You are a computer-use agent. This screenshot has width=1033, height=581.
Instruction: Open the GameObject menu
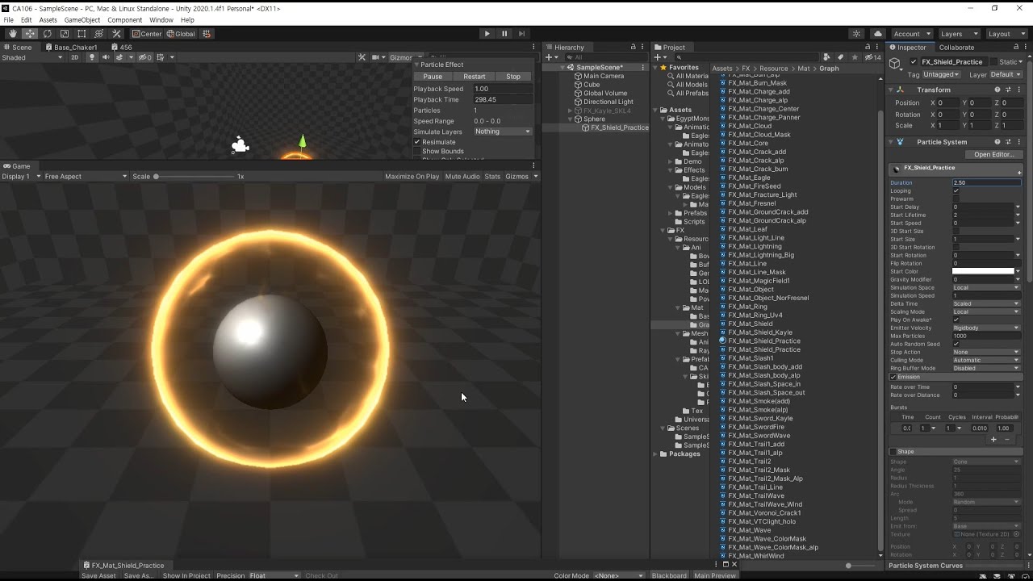tap(82, 20)
